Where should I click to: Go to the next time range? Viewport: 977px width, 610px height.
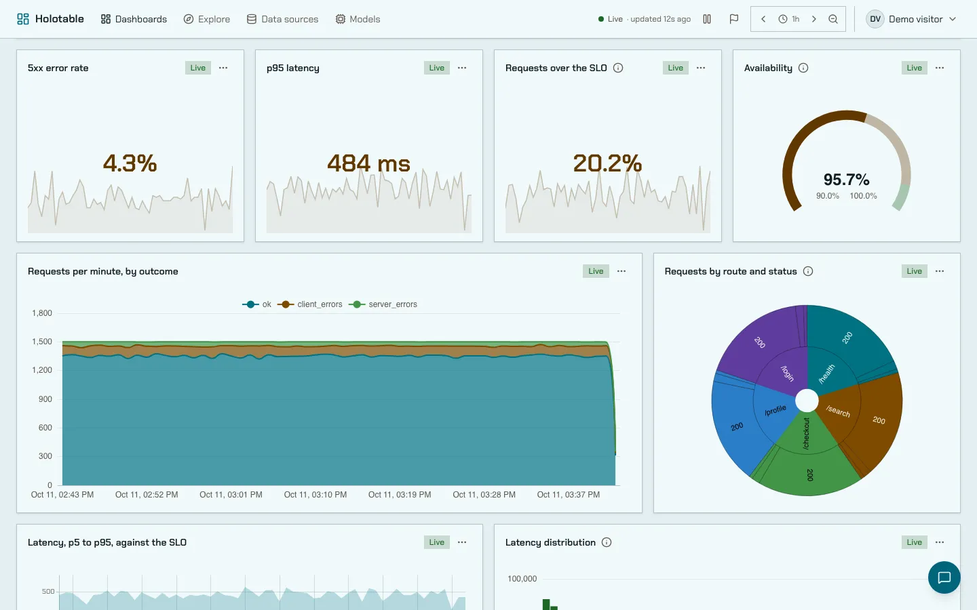(814, 19)
